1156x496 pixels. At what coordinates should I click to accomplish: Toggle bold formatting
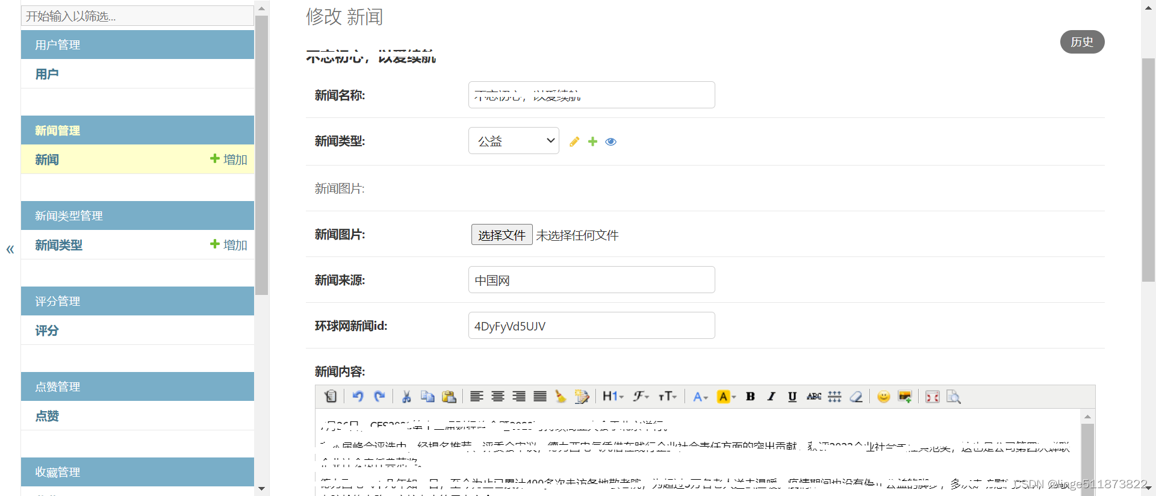click(750, 397)
